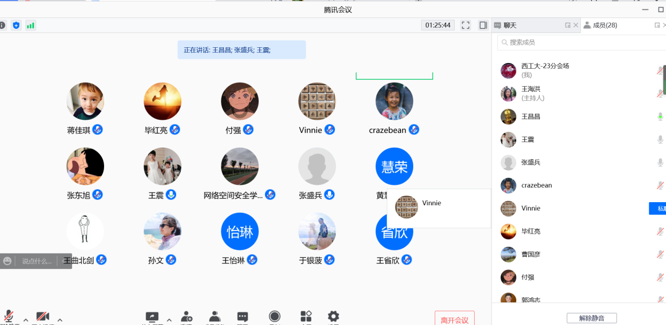Click the 离开会议 leave meeting button
Image resolution: width=666 pixels, height=325 pixels.
tap(454, 319)
